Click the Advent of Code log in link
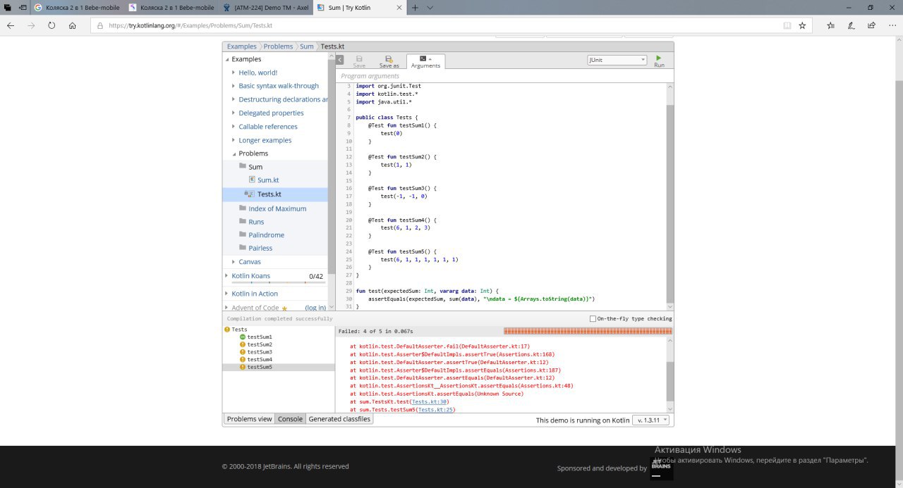 pyautogui.click(x=315, y=308)
